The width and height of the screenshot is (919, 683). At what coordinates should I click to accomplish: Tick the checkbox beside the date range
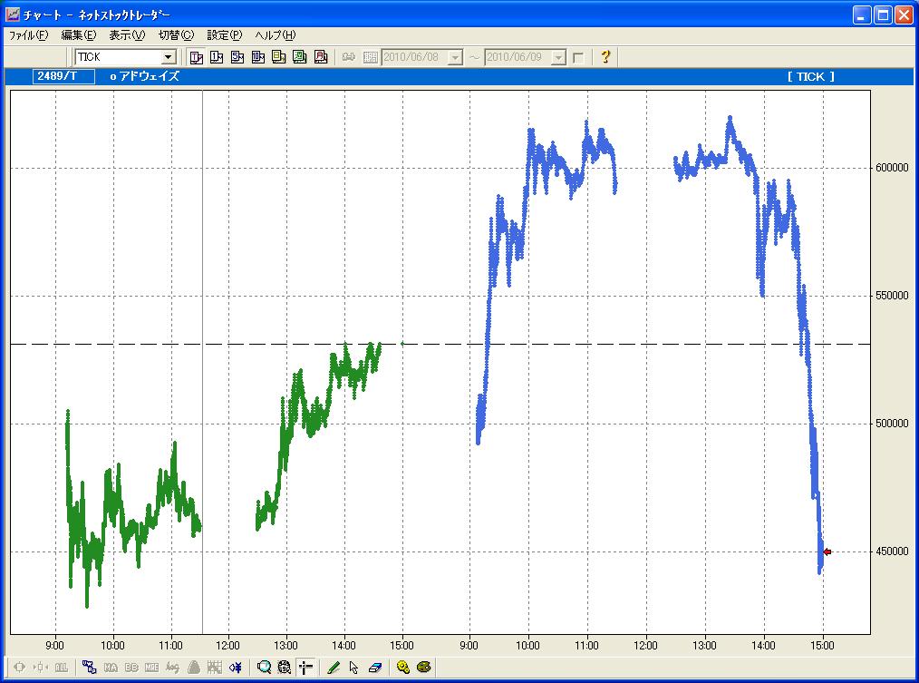pyautogui.click(x=578, y=58)
